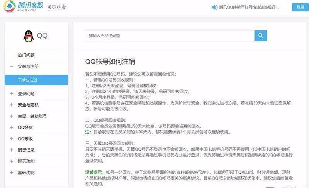Open the QQ等级 category label
Viewport: 309px width, 188px height.
click(x=25, y=139)
